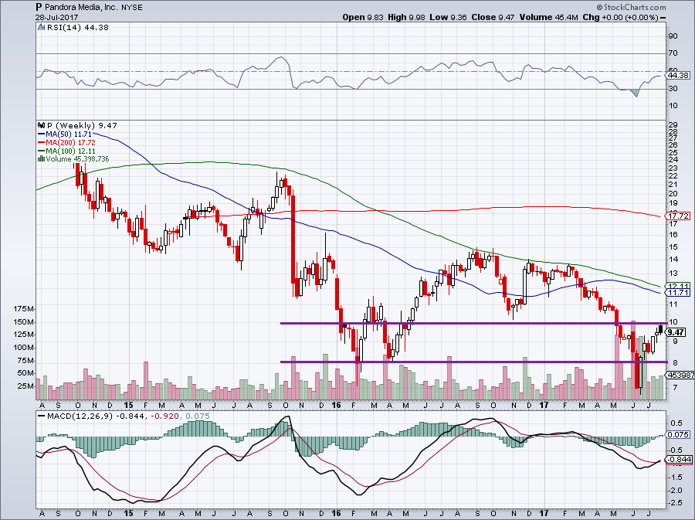695x520 pixels.
Task: Click the RSI indicator icon beside RSI(14)
Action: 41,28
